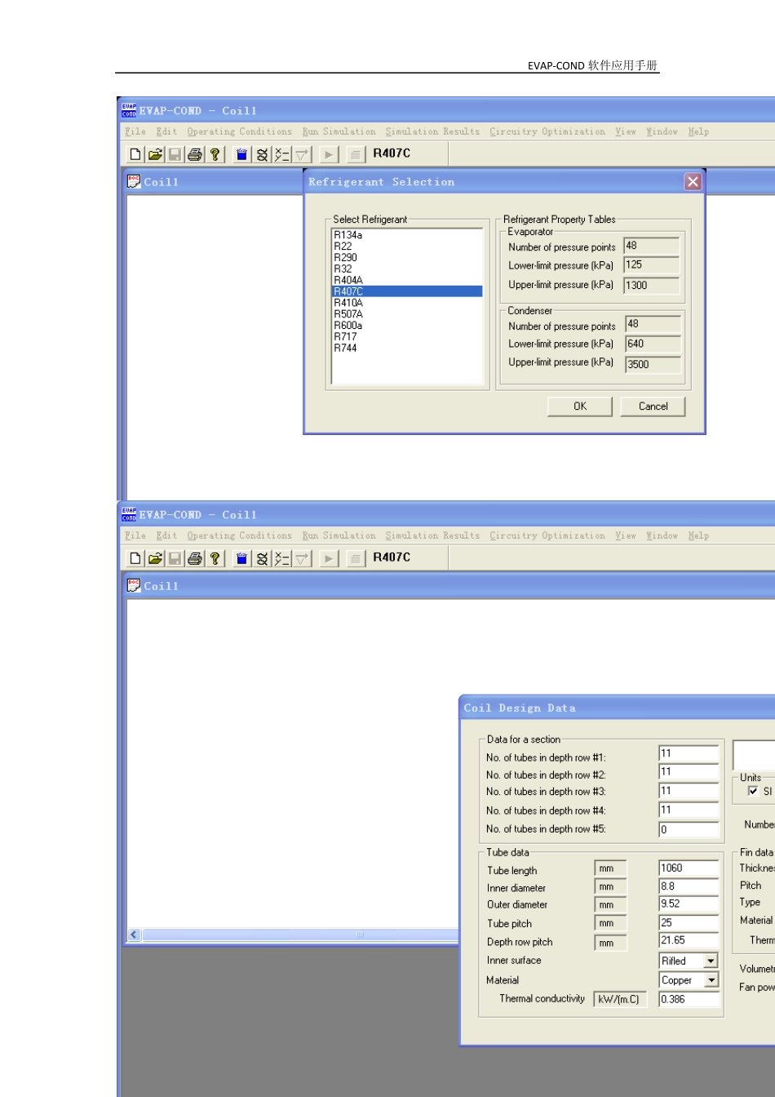This screenshot has width=775, height=1097.
Task: Click Cancel in Refrigerant Selection dialog
Action: coord(653,406)
